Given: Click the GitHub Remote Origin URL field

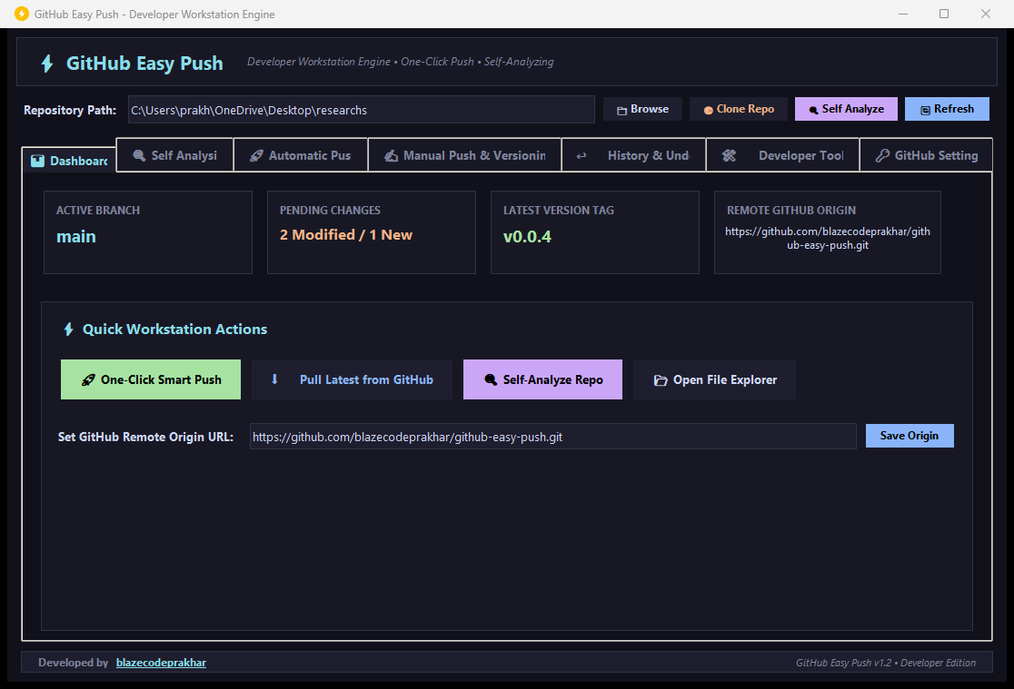Looking at the screenshot, I should coord(553,437).
